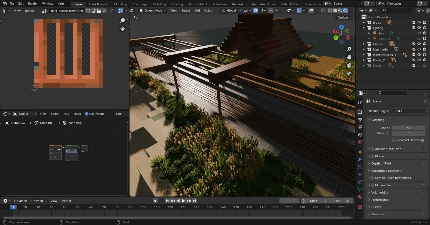Collapse the lighting collection
The image size is (430, 225).
click(x=364, y=28)
